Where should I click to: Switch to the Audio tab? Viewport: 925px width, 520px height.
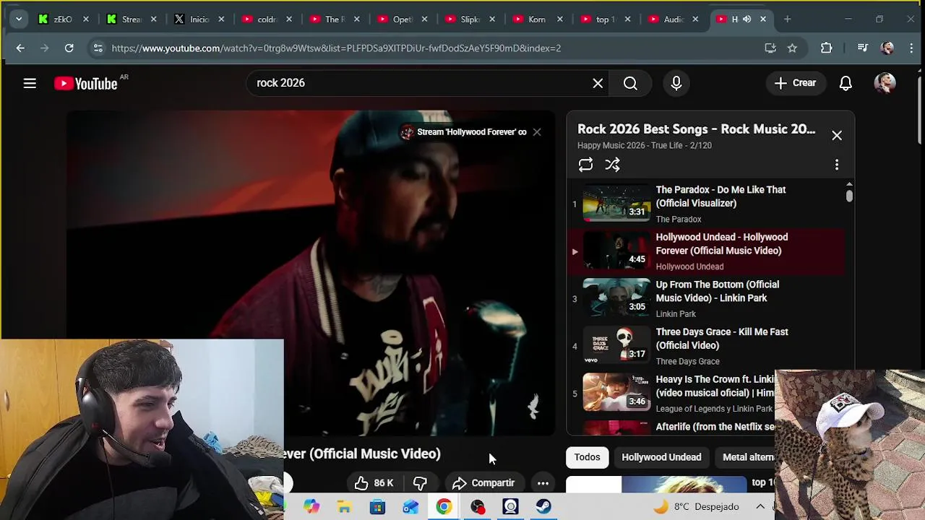pyautogui.click(x=674, y=19)
